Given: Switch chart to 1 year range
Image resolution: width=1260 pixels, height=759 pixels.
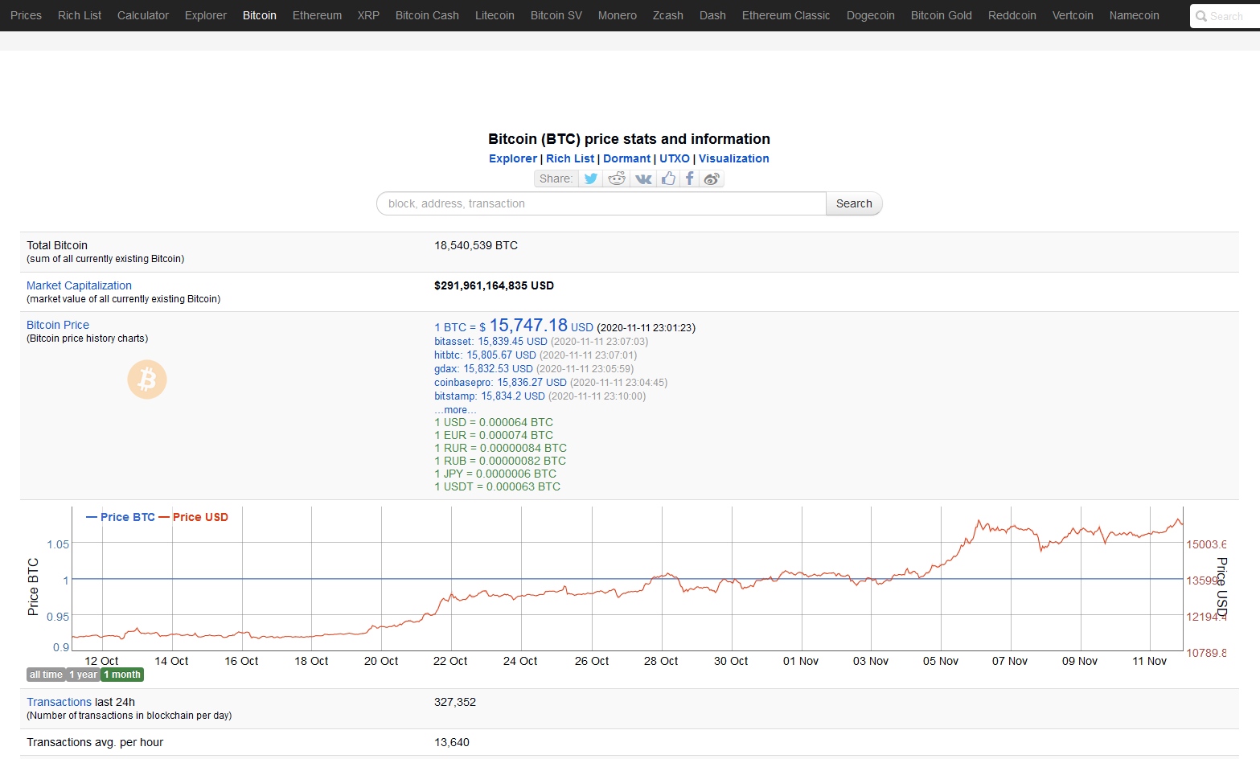Looking at the screenshot, I should coord(83,675).
